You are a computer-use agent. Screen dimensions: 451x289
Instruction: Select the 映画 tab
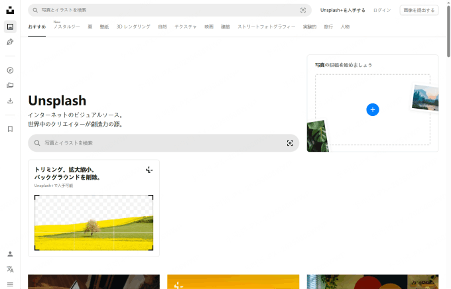[209, 27]
